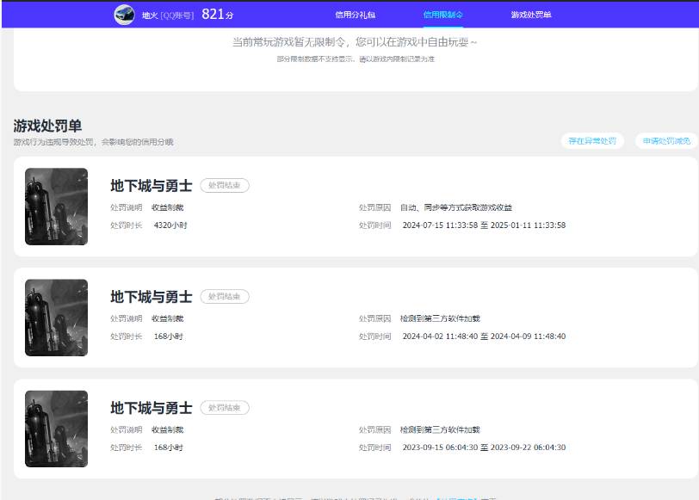This screenshot has height=500, width=699.
Task: Click the 地下城与勇士 title on the 4320小时 card
Action: (152, 185)
